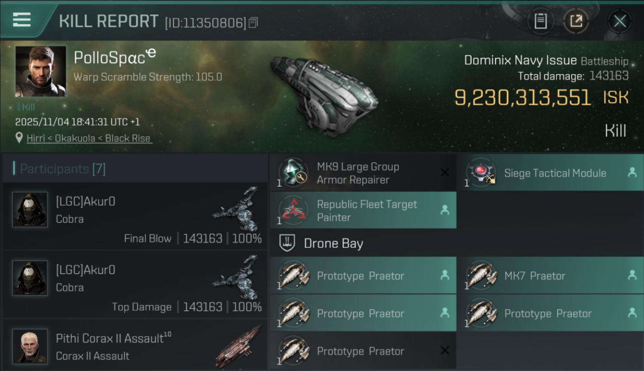The width and height of the screenshot is (644, 371).
Task: Click the share export icon
Action: tap(576, 21)
